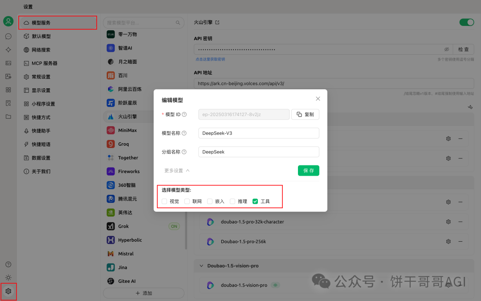Click the health check icon above model list
The width and height of the screenshot is (481, 301).
(470, 107)
